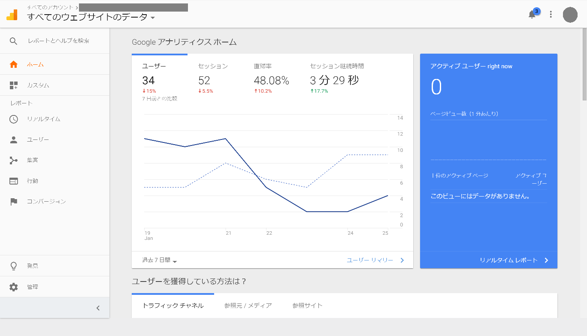
Task: Open the ユーザー サマリー report link
Action: pos(370,260)
